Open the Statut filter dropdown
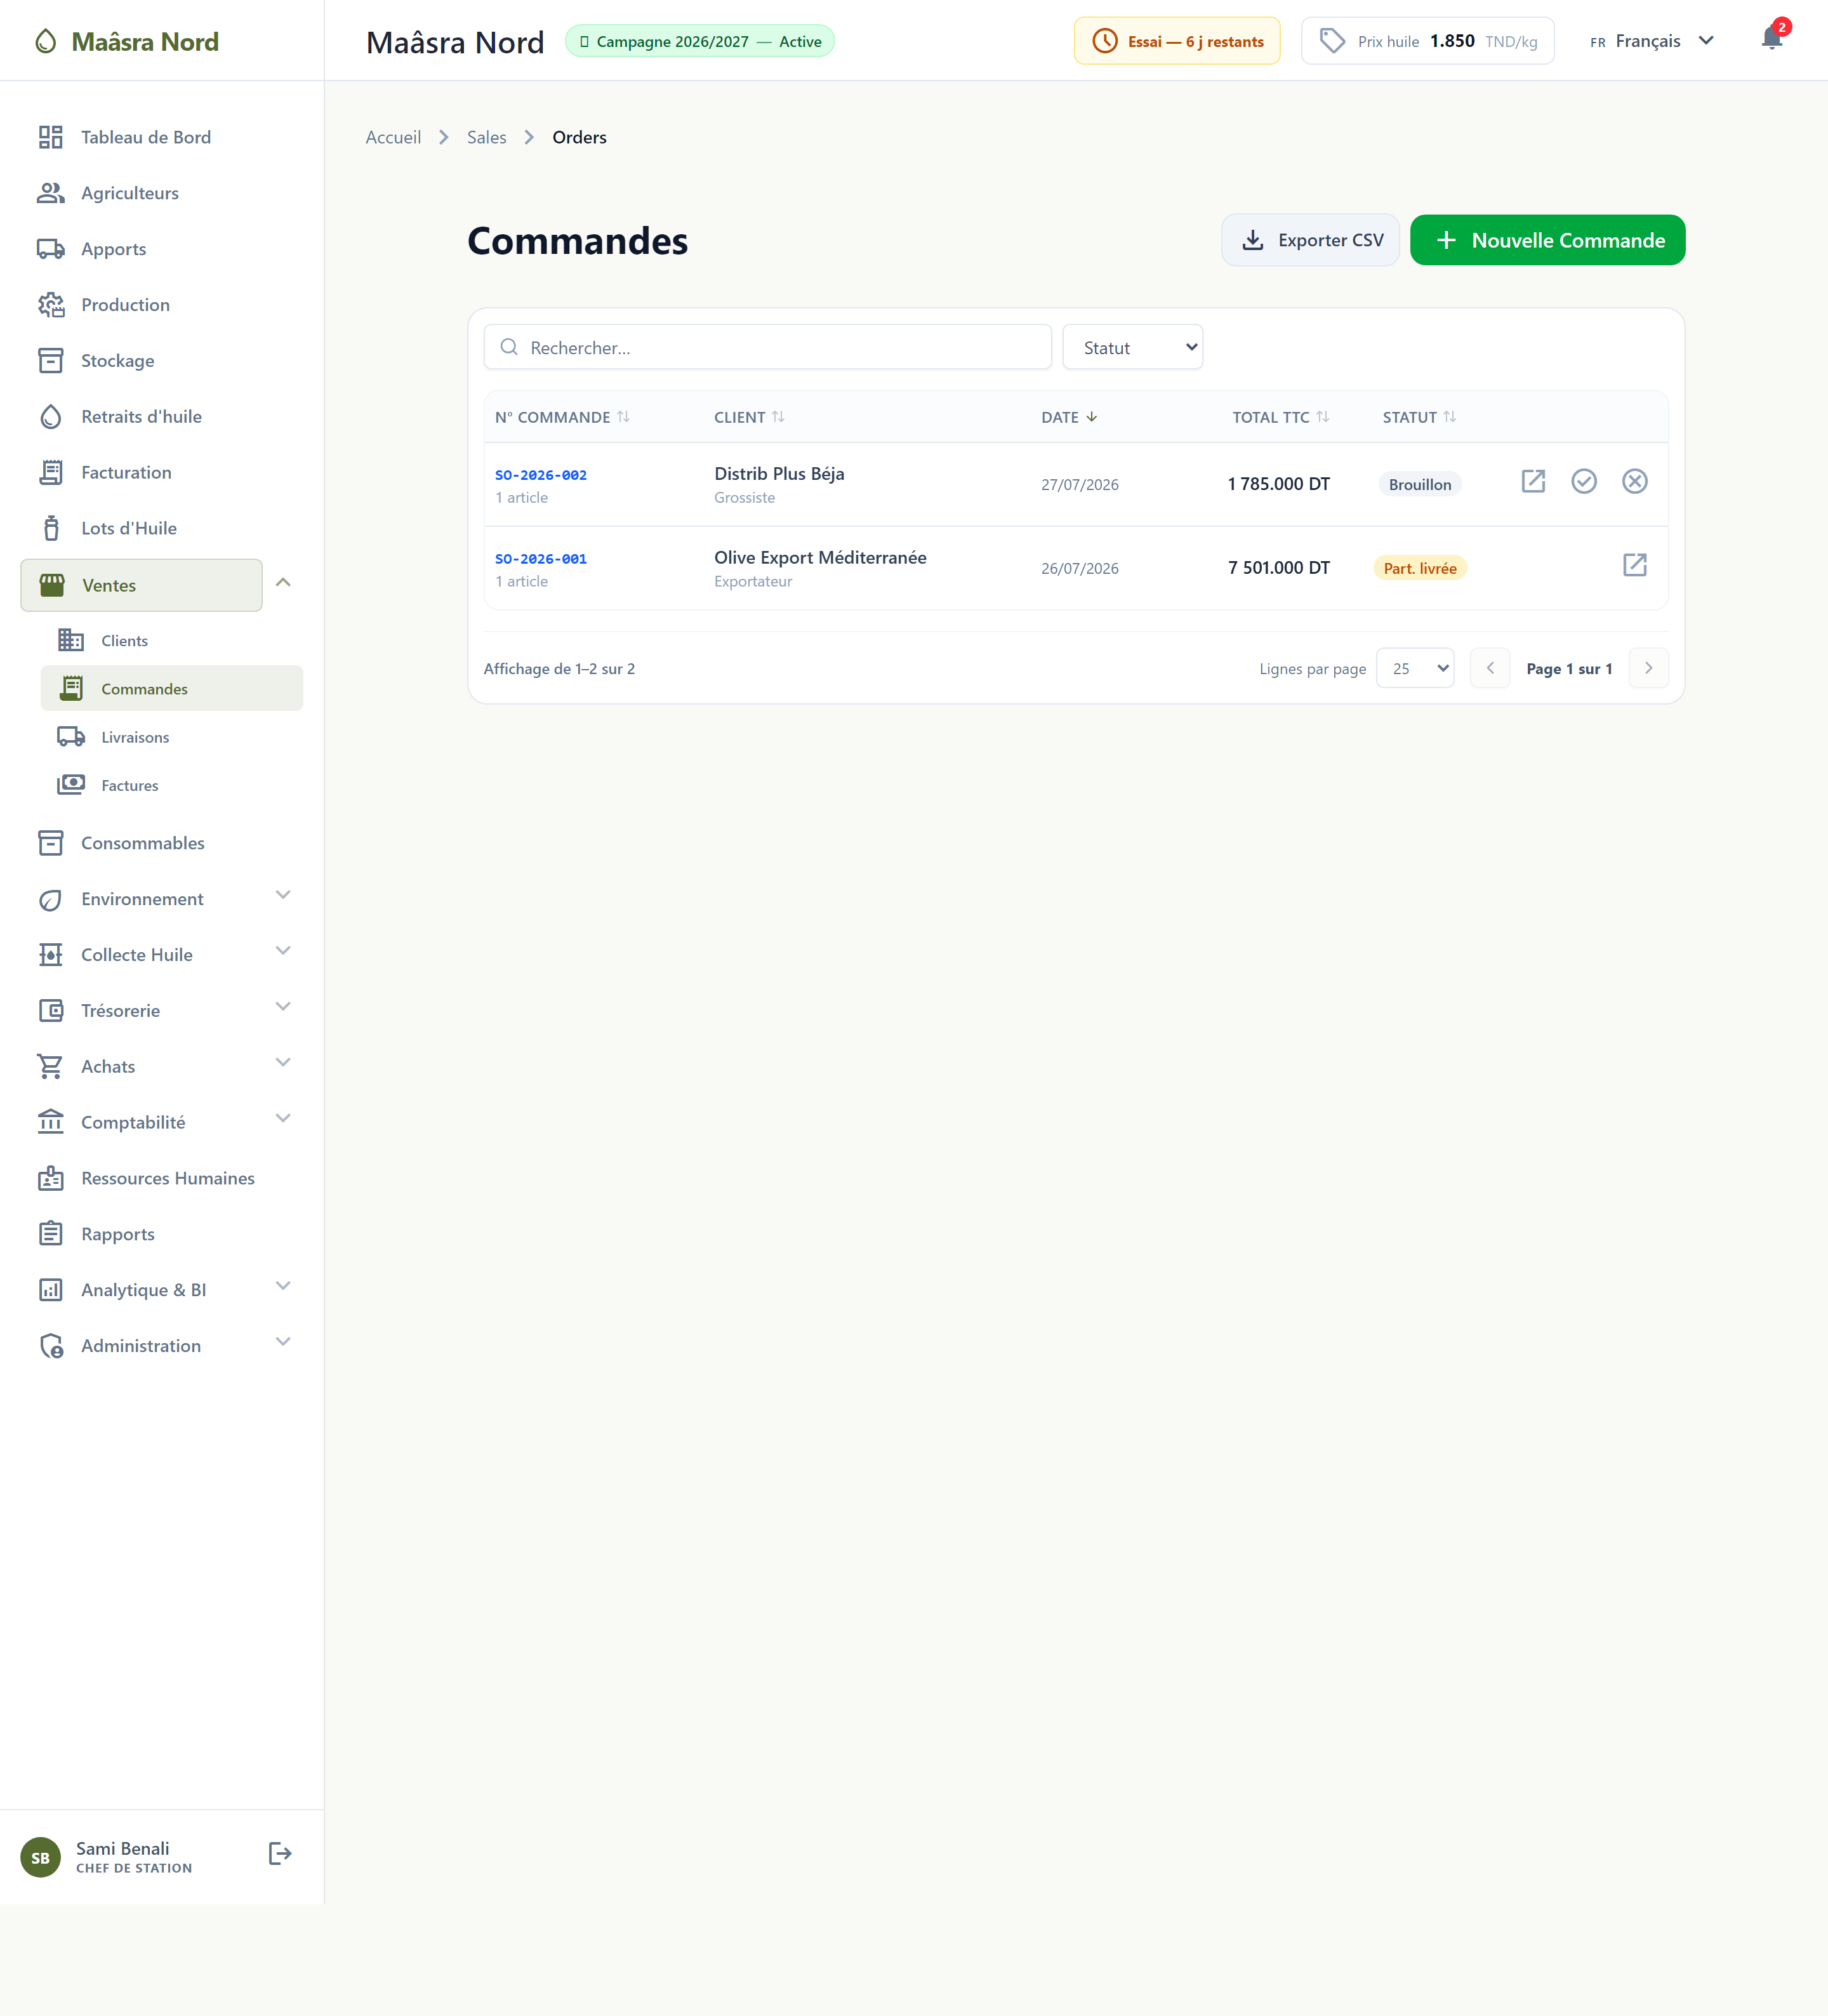Image resolution: width=1828 pixels, height=2016 pixels. pos(1132,347)
